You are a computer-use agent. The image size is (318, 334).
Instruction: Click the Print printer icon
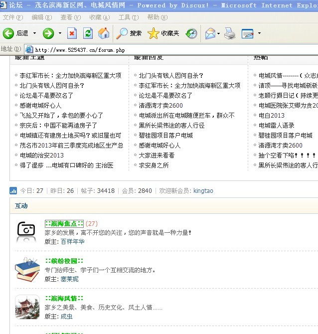[229, 33]
